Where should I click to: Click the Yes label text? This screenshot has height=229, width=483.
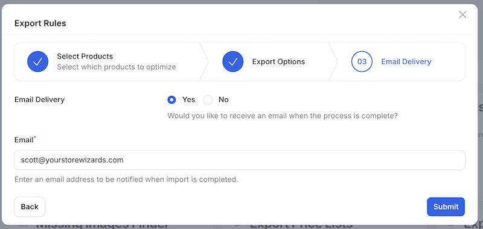pyautogui.click(x=188, y=99)
